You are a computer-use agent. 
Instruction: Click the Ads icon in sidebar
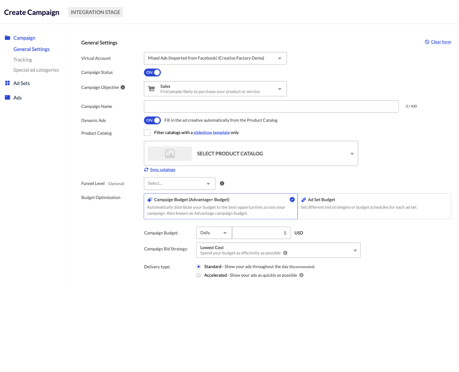coord(7,97)
